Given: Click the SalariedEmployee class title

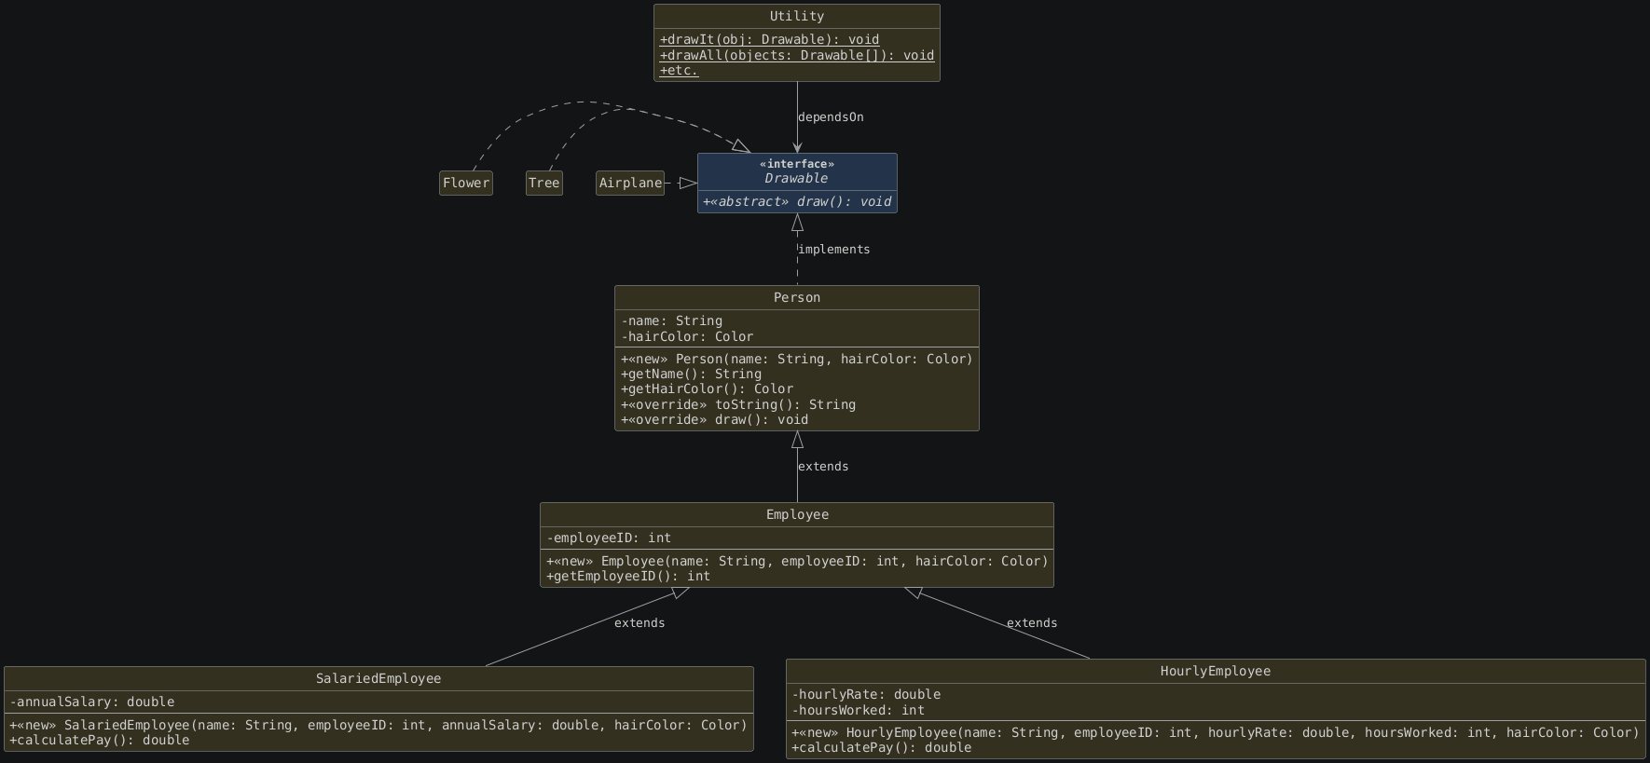Looking at the screenshot, I should [378, 679].
